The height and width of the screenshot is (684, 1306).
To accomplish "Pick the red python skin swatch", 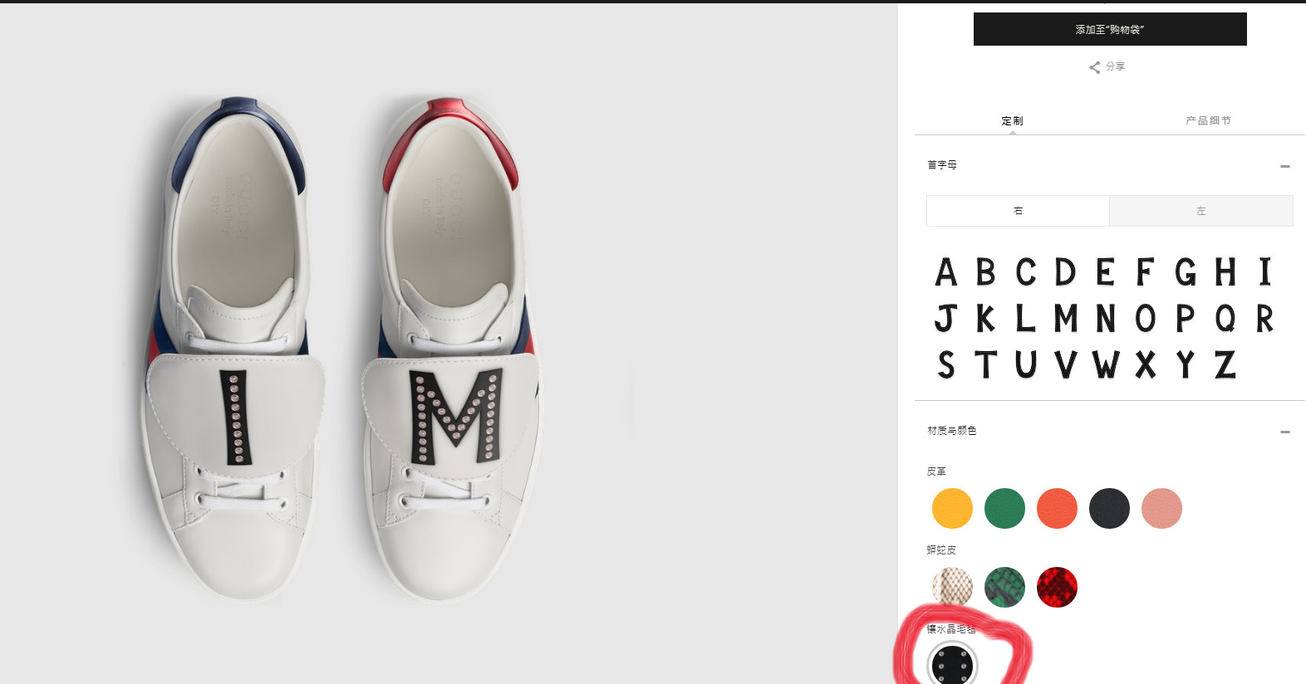I will [x=1057, y=587].
